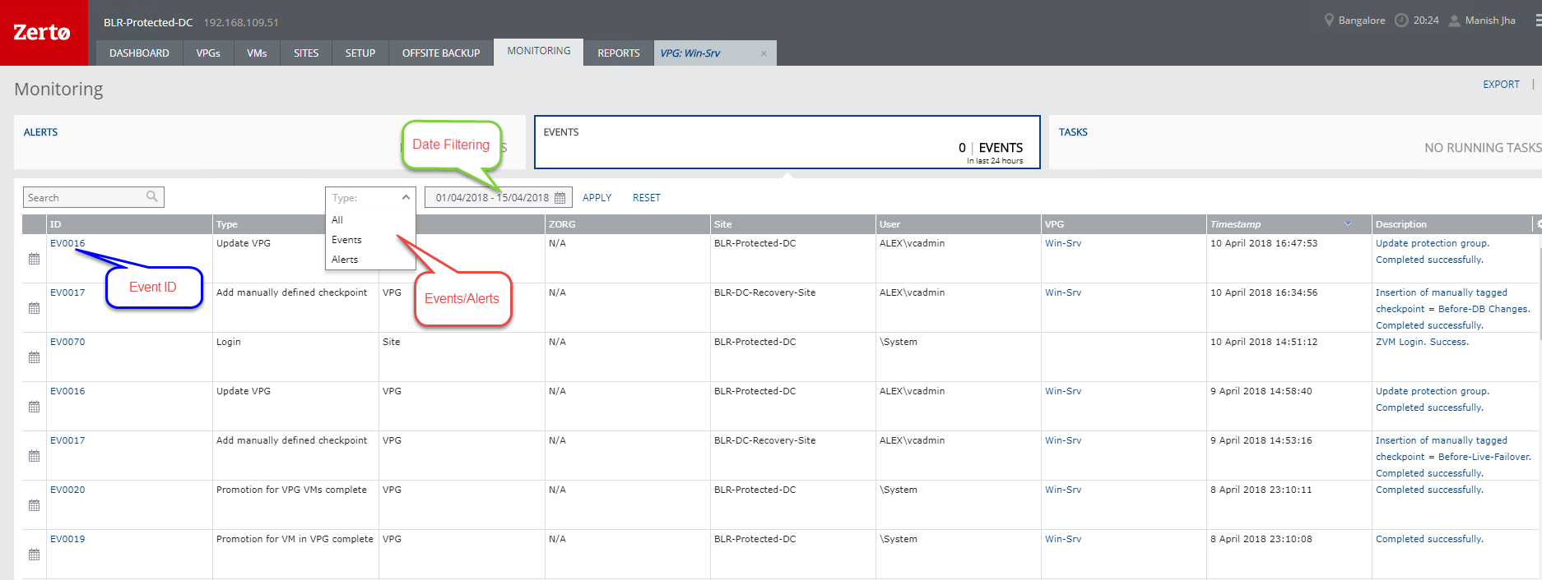Click the user icon next to Manish Jha

[x=1454, y=21]
